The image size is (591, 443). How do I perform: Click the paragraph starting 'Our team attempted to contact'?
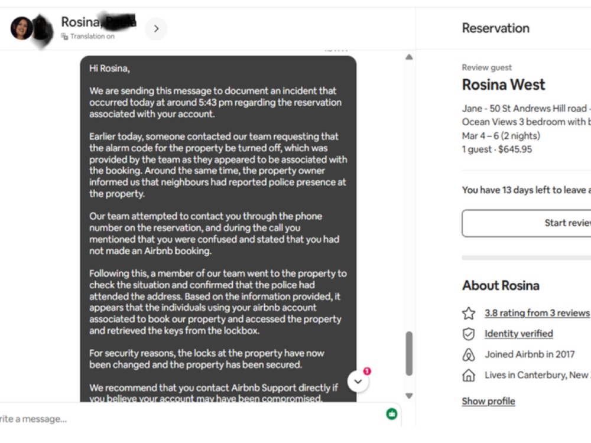[214, 233]
